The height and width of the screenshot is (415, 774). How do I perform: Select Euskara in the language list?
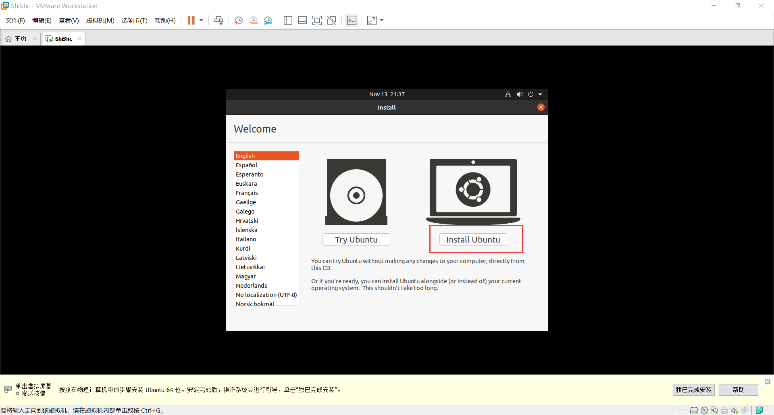coord(266,184)
